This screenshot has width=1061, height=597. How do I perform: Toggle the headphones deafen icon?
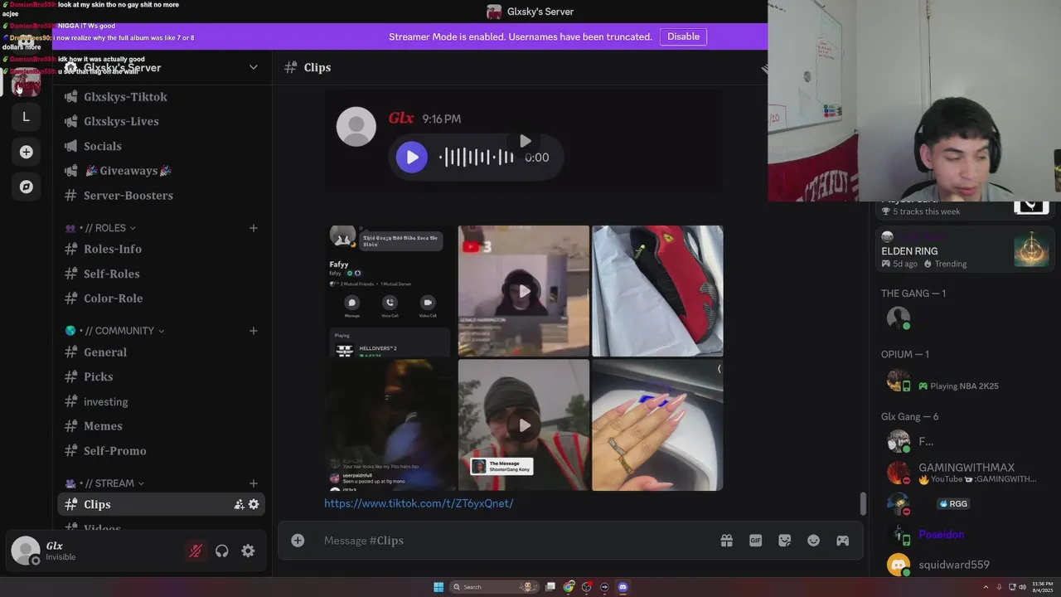[222, 551]
